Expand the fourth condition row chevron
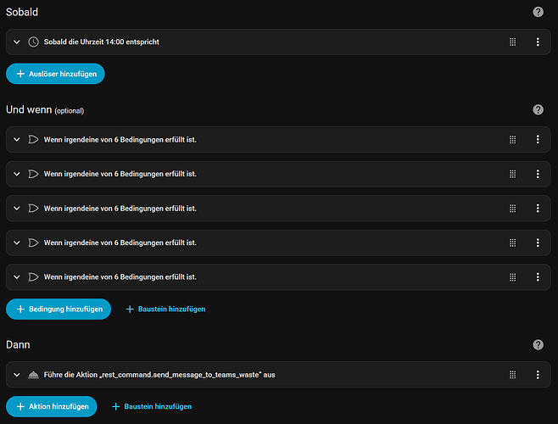558x424 pixels. click(17, 243)
